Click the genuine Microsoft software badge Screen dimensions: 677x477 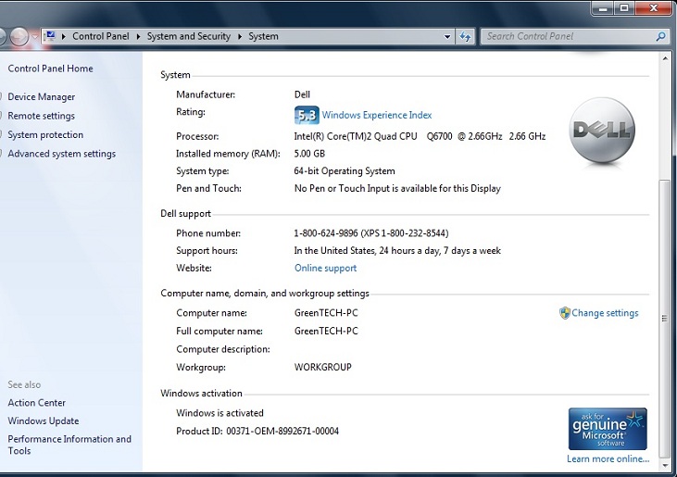click(608, 429)
